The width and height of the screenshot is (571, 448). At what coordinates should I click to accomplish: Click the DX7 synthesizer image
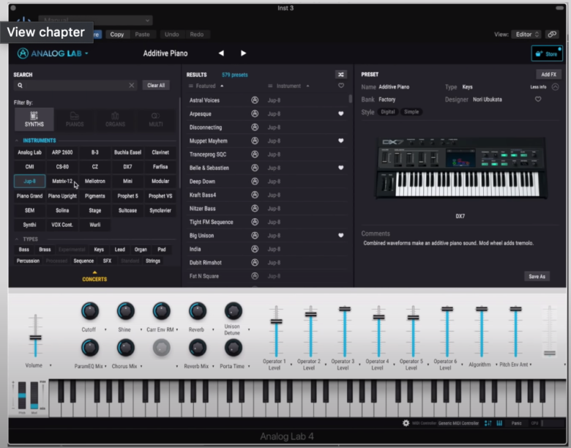(461, 168)
